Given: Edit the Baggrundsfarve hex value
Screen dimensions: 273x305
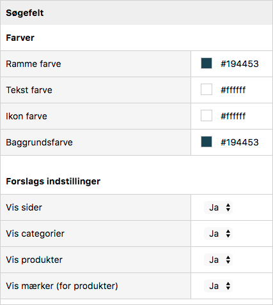Looking at the screenshot, I should pos(240,142).
